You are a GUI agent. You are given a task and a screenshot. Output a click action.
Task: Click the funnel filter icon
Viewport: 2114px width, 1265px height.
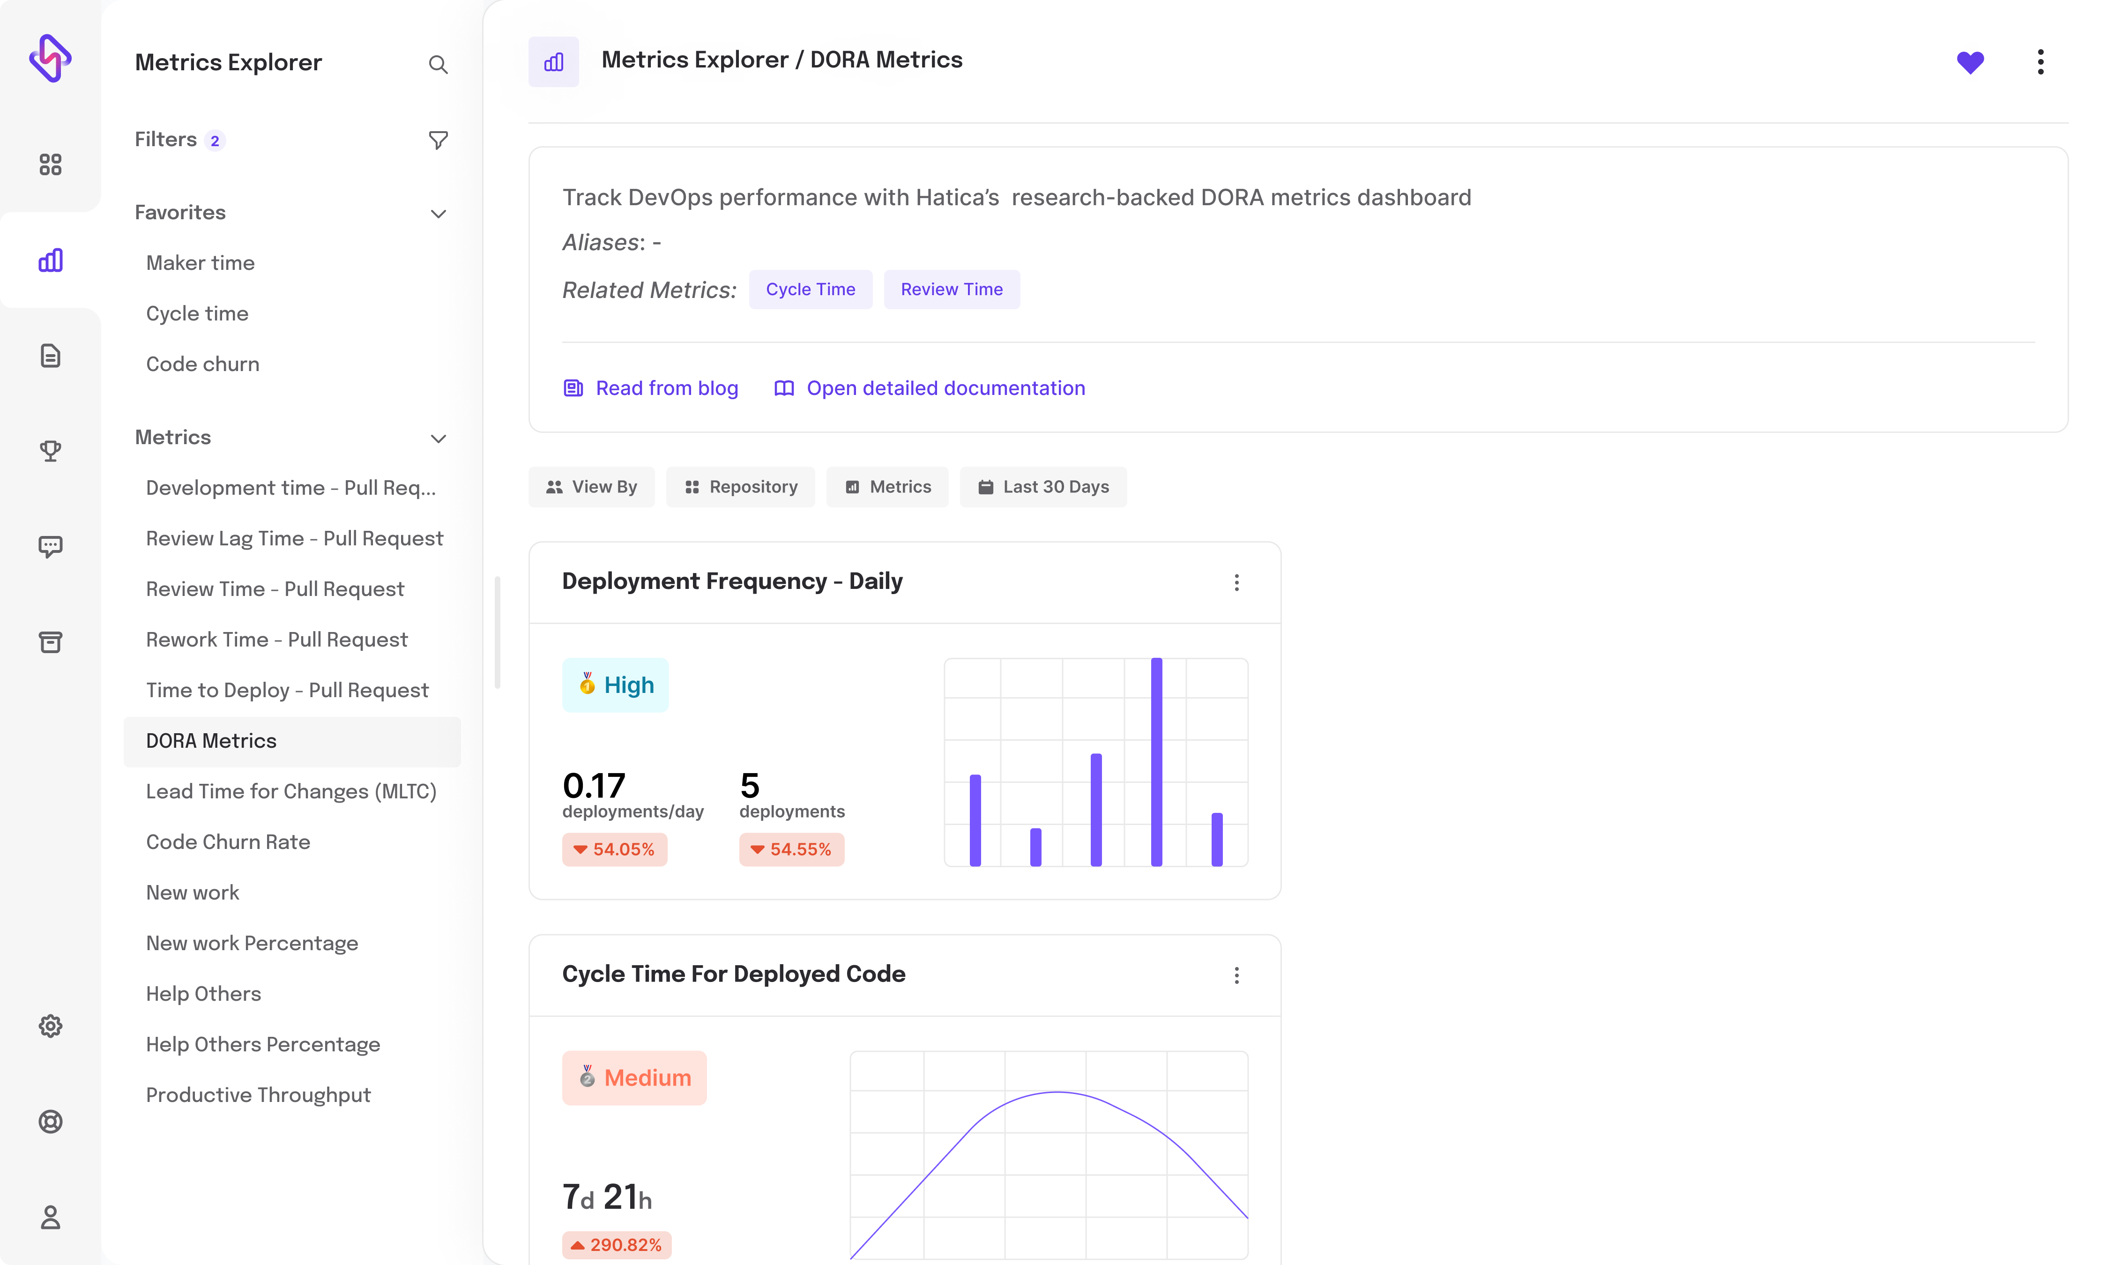[438, 140]
